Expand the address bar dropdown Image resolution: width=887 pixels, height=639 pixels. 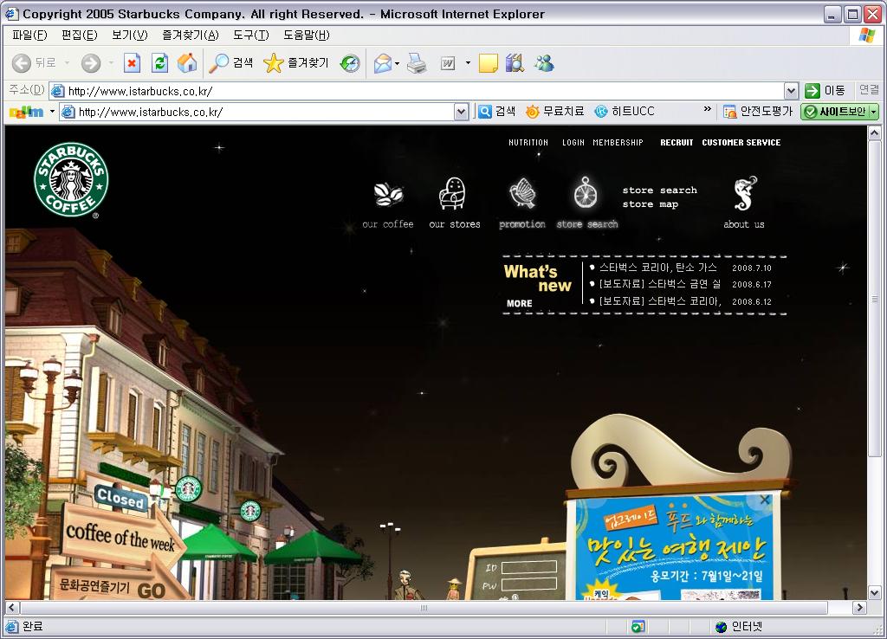[791, 90]
